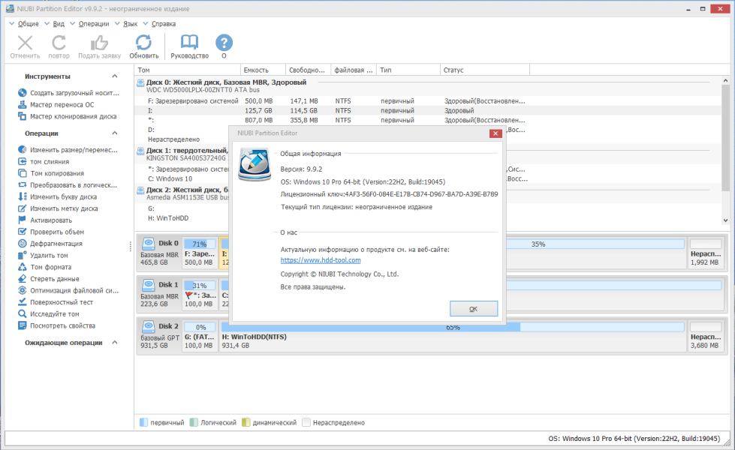Screen dimensions: 735x450
Task: Collapse the Инструменты section
Action: (115, 76)
